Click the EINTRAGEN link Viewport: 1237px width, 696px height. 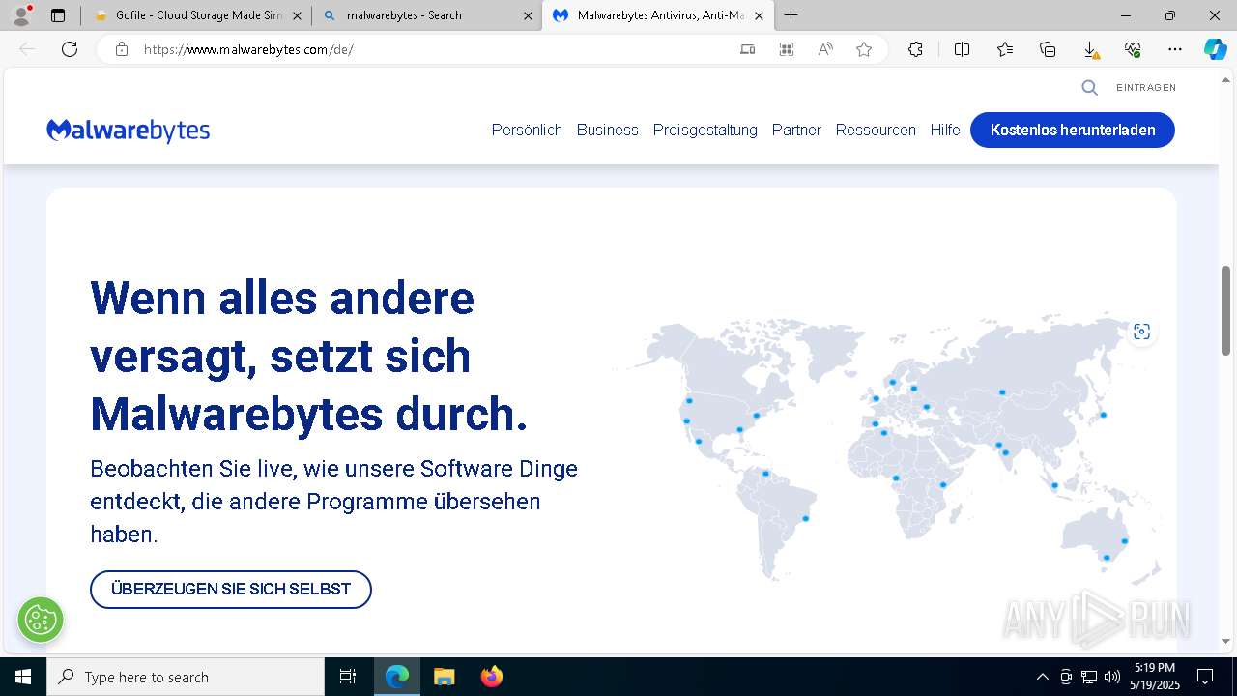1146,88
